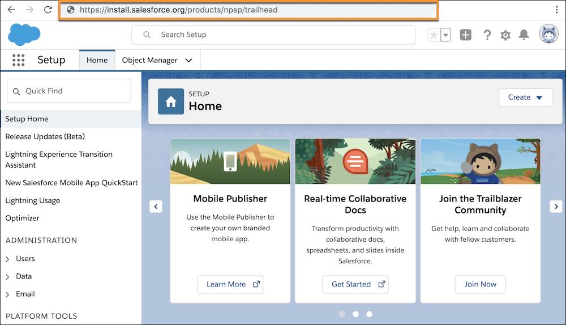Viewport: 566px width, 325px height.
Task: Click the Setup Home house icon
Action: tap(171, 101)
